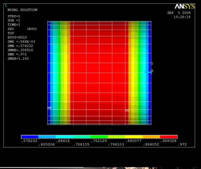Click the red center region of contour plot

[x=99, y=72]
